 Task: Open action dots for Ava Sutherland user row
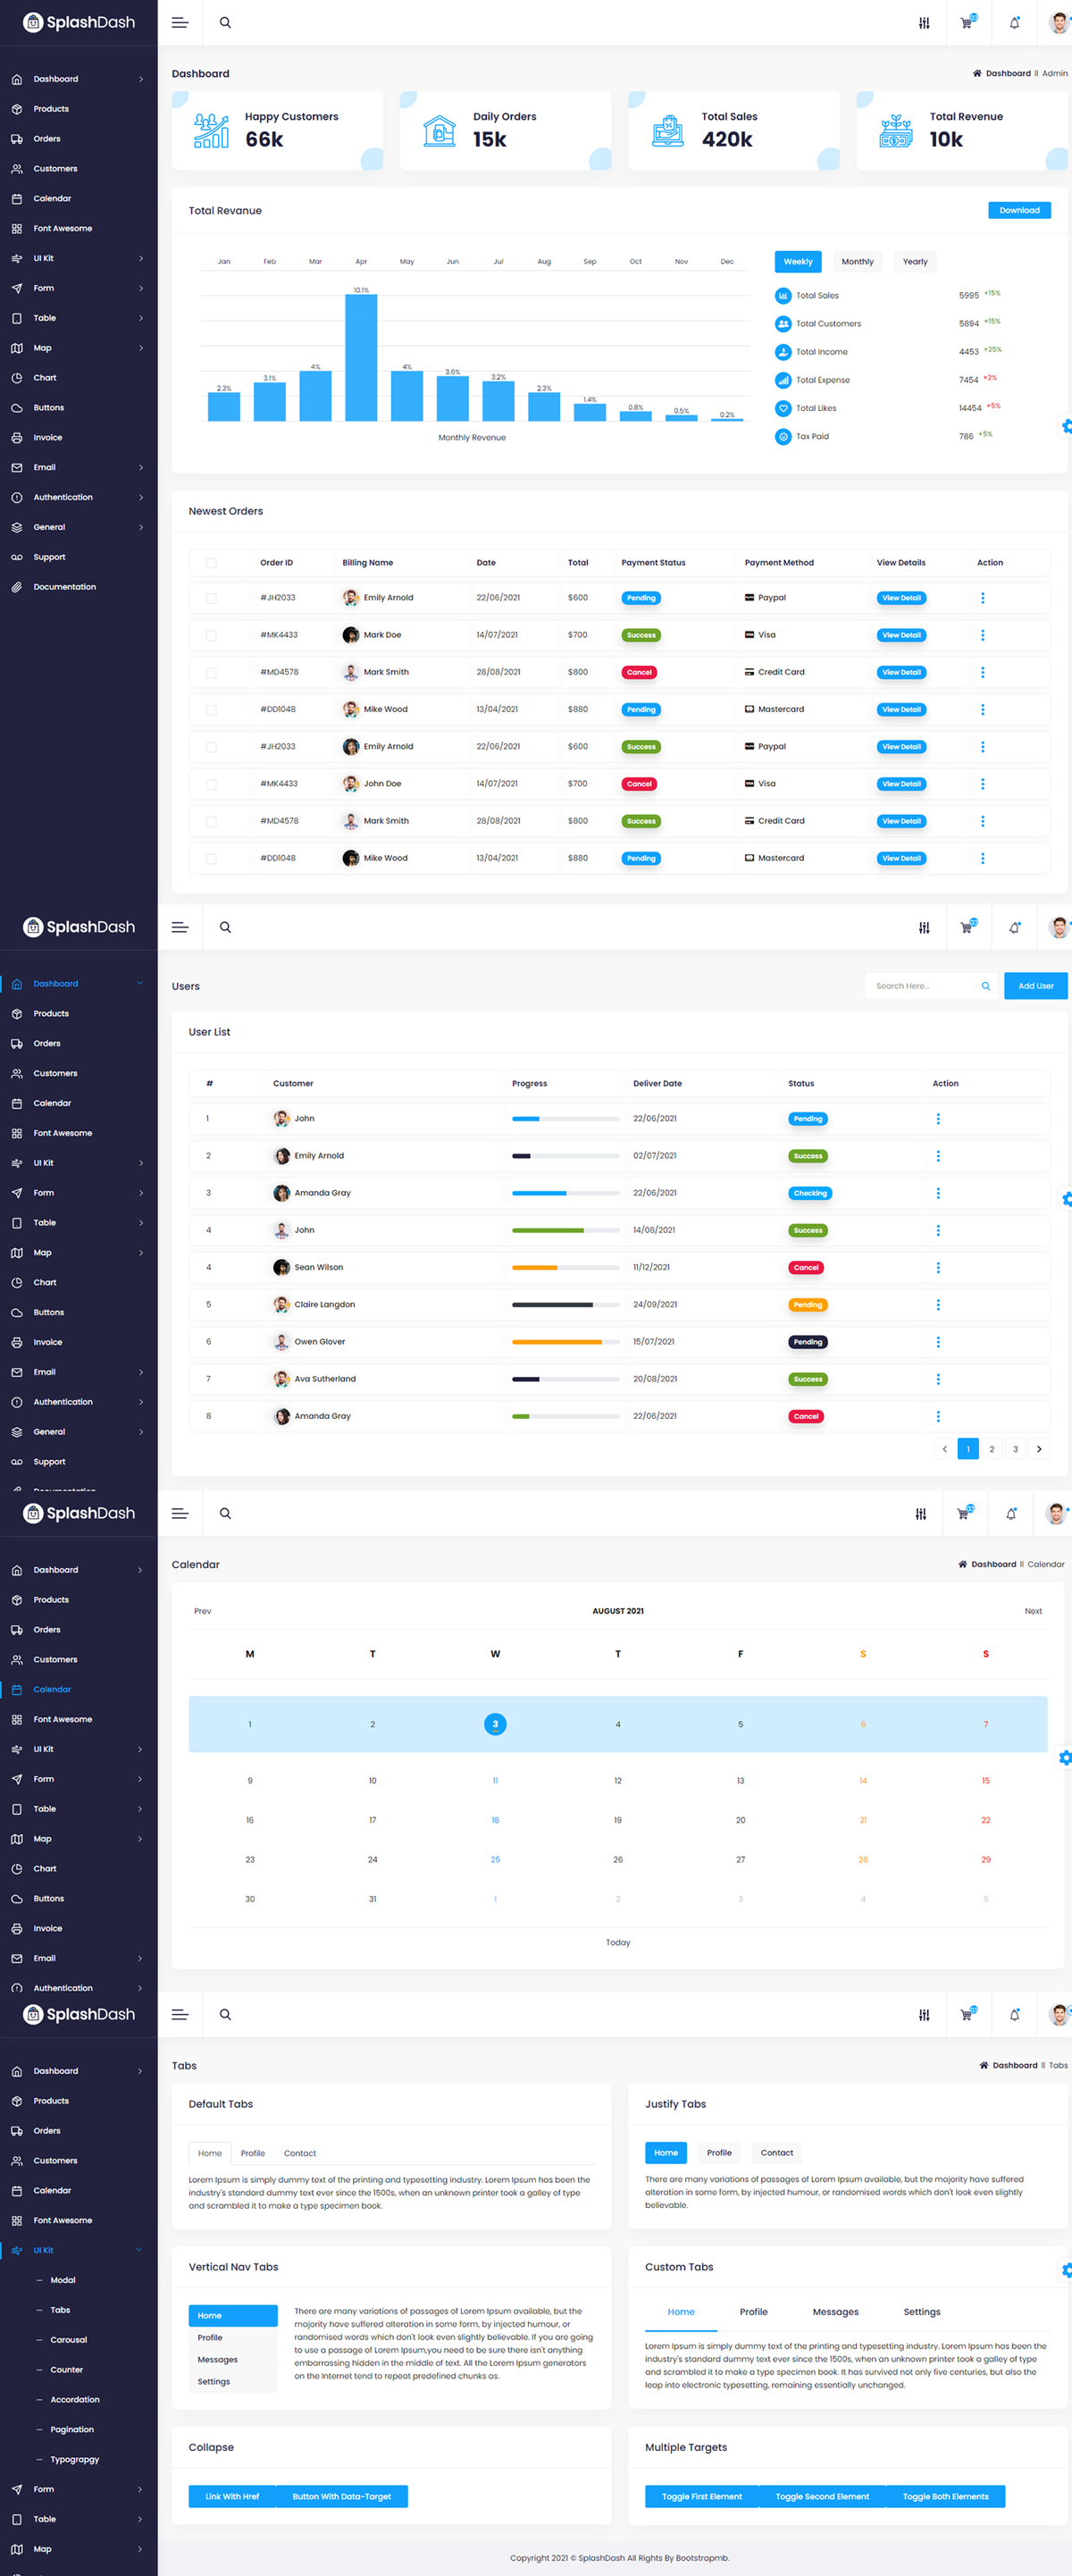coord(938,1379)
